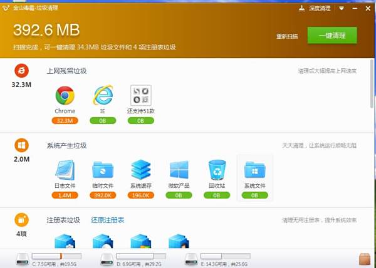This screenshot has width=376, height=268.
Task: Click the C: drive usage bar
Action: pos(56,256)
